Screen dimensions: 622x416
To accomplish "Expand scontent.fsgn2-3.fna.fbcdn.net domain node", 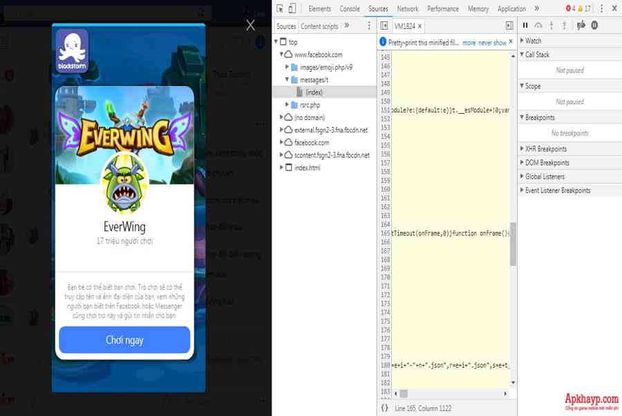I will [x=281, y=155].
